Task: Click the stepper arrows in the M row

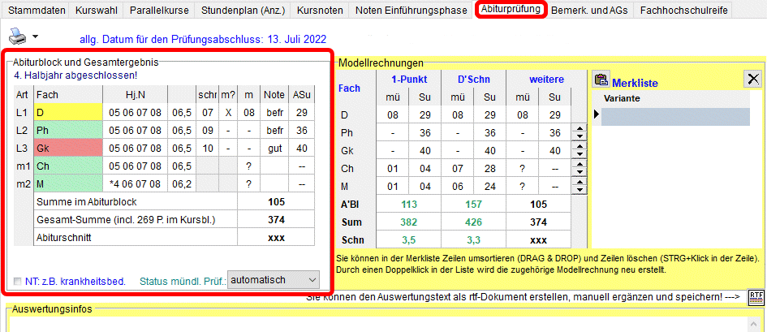Action: point(580,186)
